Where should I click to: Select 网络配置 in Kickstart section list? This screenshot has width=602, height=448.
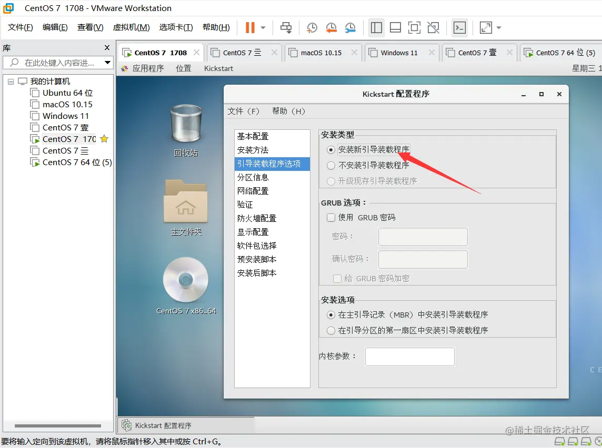tap(272, 191)
